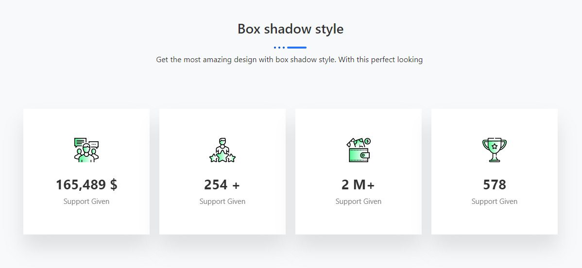
Task: Click Support Given label under 254 +
Action: [x=223, y=201]
